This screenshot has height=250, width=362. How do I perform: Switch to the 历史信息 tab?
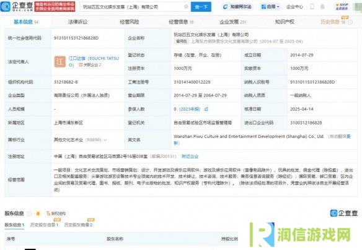point(333,22)
